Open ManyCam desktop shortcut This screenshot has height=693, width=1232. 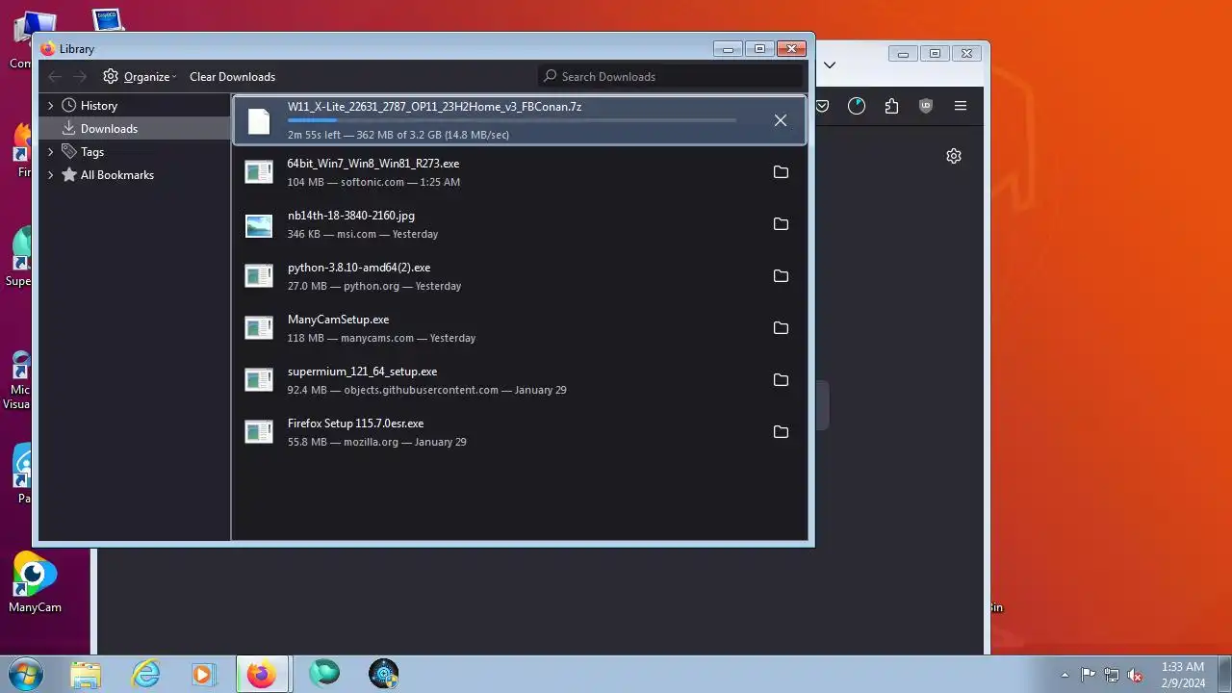coord(35,584)
